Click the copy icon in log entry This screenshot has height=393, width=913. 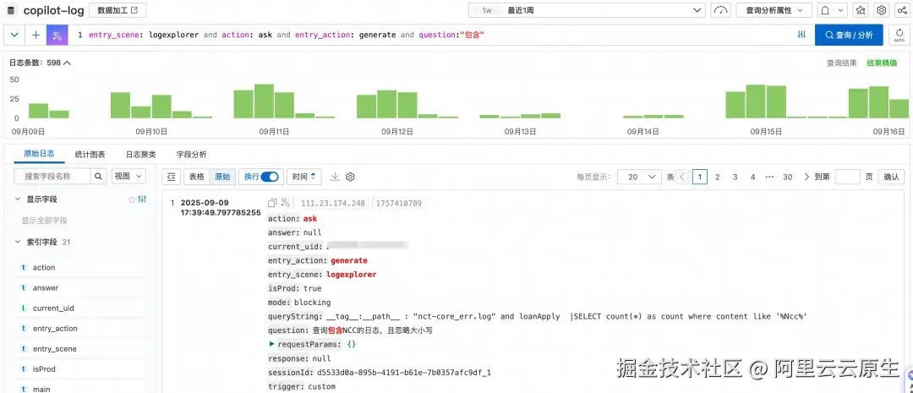pos(272,203)
